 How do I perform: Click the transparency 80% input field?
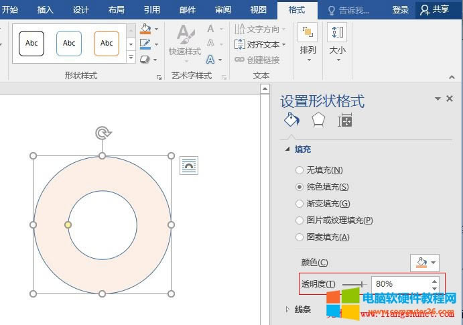[x=399, y=284]
